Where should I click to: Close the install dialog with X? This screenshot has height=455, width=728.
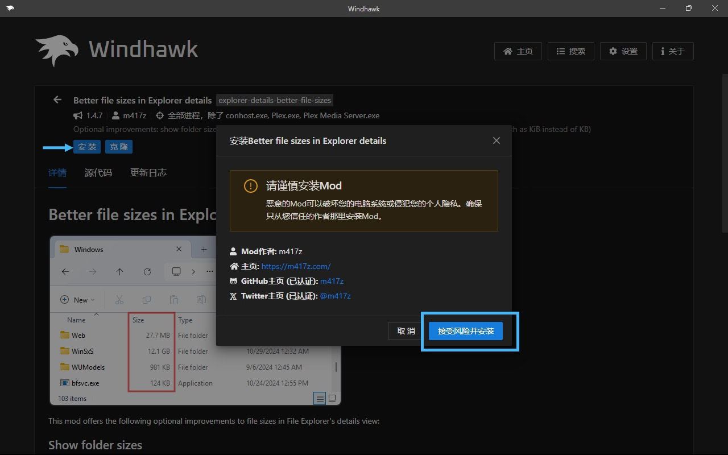tap(496, 140)
